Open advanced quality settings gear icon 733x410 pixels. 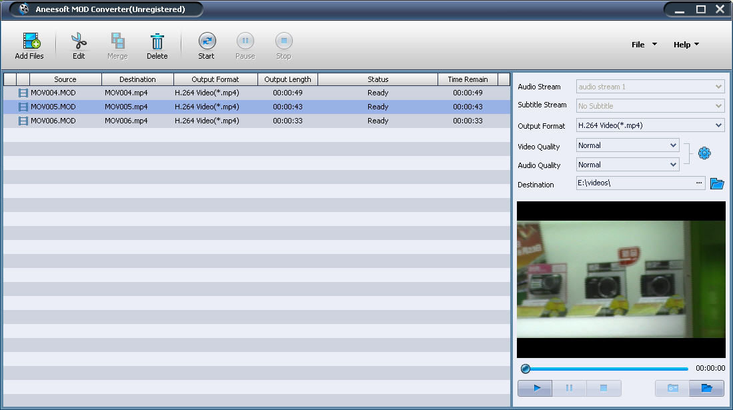[x=704, y=153]
